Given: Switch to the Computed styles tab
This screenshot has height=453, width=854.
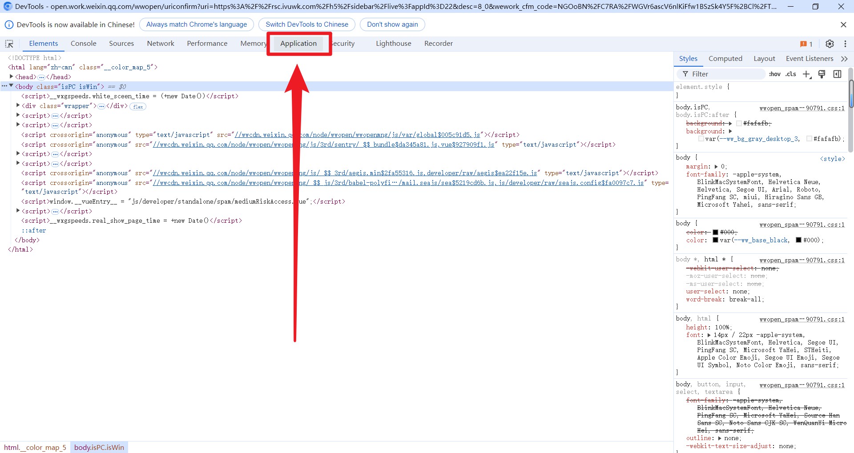Looking at the screenshot, I should [725, 59].
